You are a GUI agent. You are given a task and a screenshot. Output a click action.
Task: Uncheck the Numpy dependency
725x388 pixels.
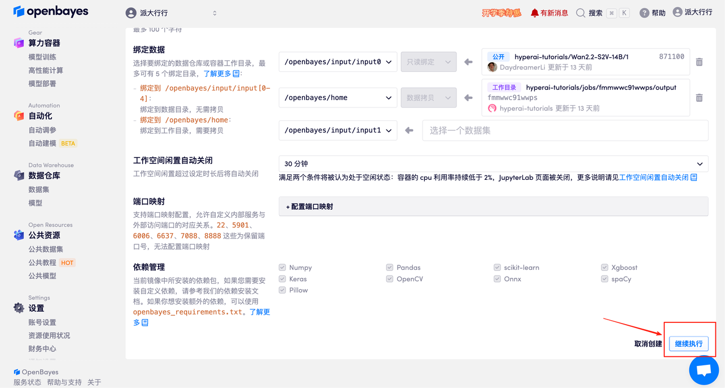click(282, 267)
